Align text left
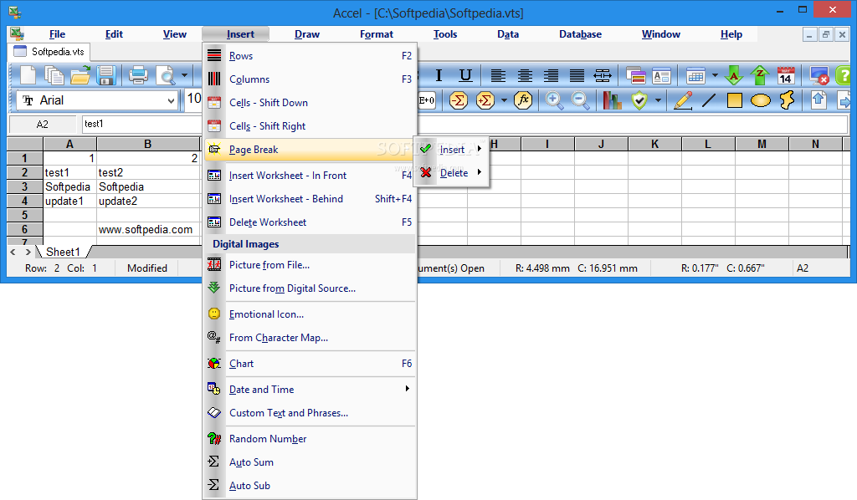The width and height of the screenshot is (857, 500). click(x=498, y=75)
